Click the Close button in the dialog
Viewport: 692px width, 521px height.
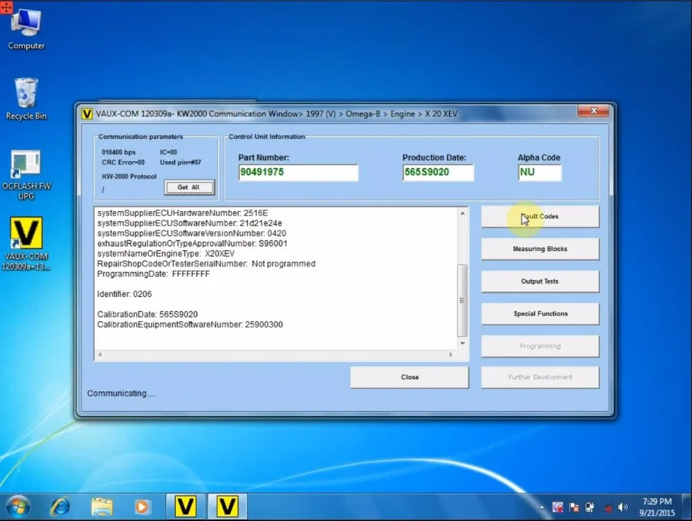(410, 377)
